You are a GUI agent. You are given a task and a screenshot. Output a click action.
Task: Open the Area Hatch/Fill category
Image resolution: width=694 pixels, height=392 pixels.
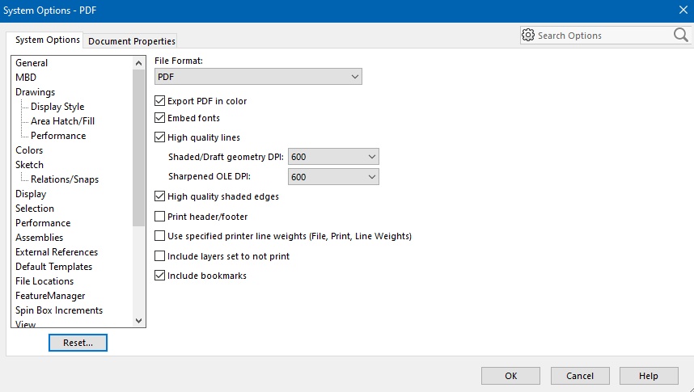point(62,121)
